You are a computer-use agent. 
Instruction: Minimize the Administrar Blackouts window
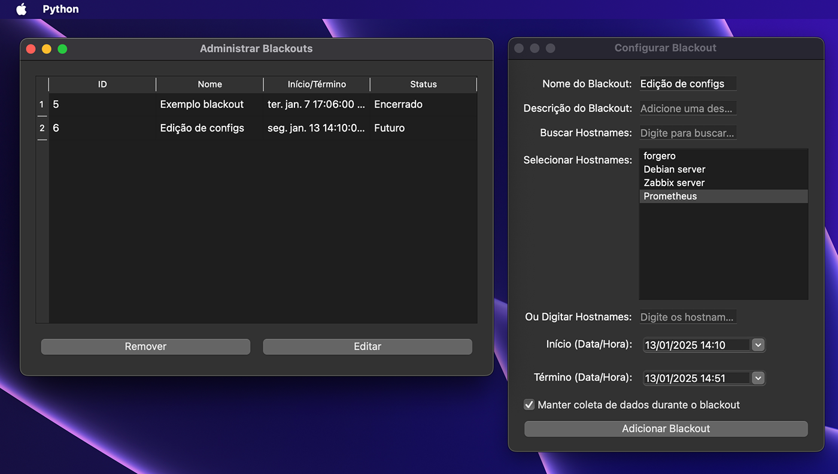[x=47, y=49]
